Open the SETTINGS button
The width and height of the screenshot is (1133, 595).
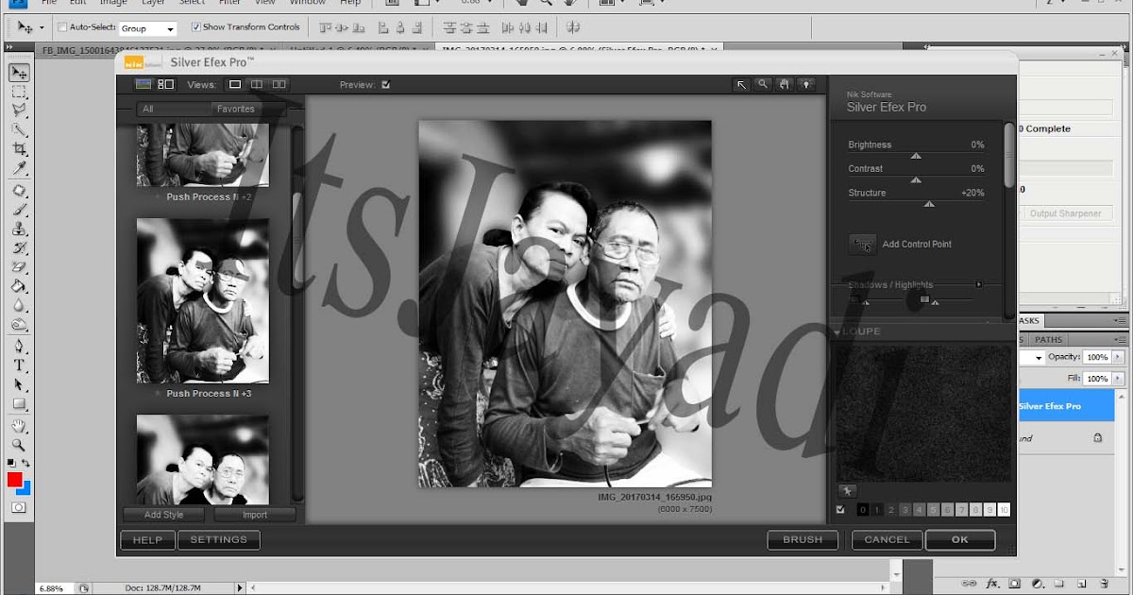[219, 540]
